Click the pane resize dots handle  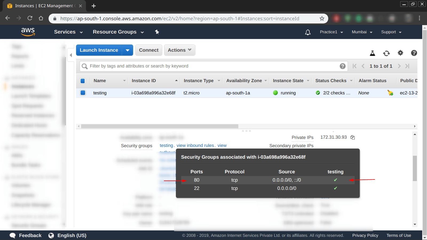pyautogui.click(x=246, y=131)
